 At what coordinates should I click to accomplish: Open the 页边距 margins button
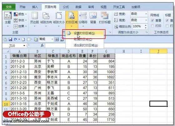click(x=35, y=19)
